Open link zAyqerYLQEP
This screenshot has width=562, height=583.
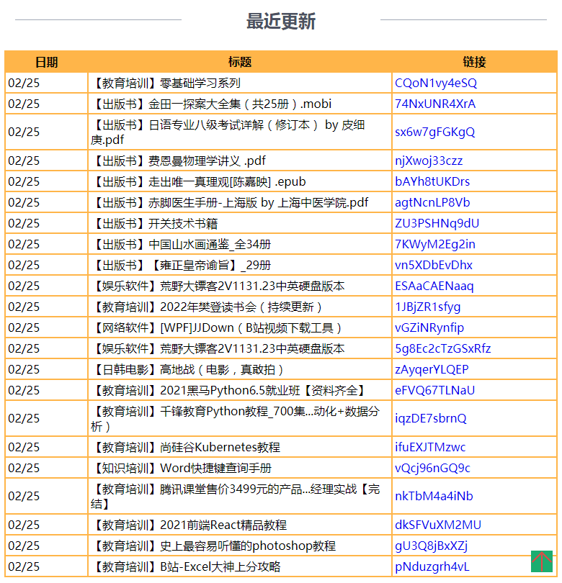[x=432, y=369]
